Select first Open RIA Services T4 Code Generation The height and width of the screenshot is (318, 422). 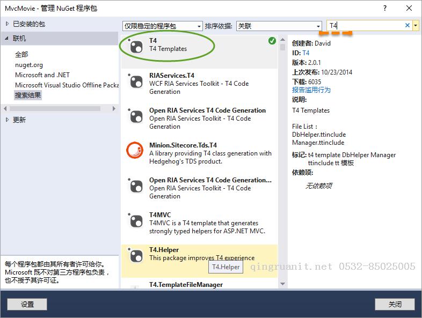[207, 110]
